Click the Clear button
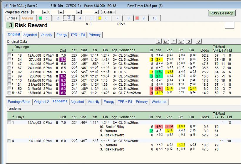The height and width of the screenshot is (164, 241). (x=108, y=12)
